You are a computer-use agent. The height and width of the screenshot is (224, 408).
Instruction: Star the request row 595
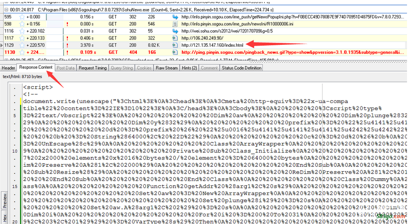pos(22,17)
